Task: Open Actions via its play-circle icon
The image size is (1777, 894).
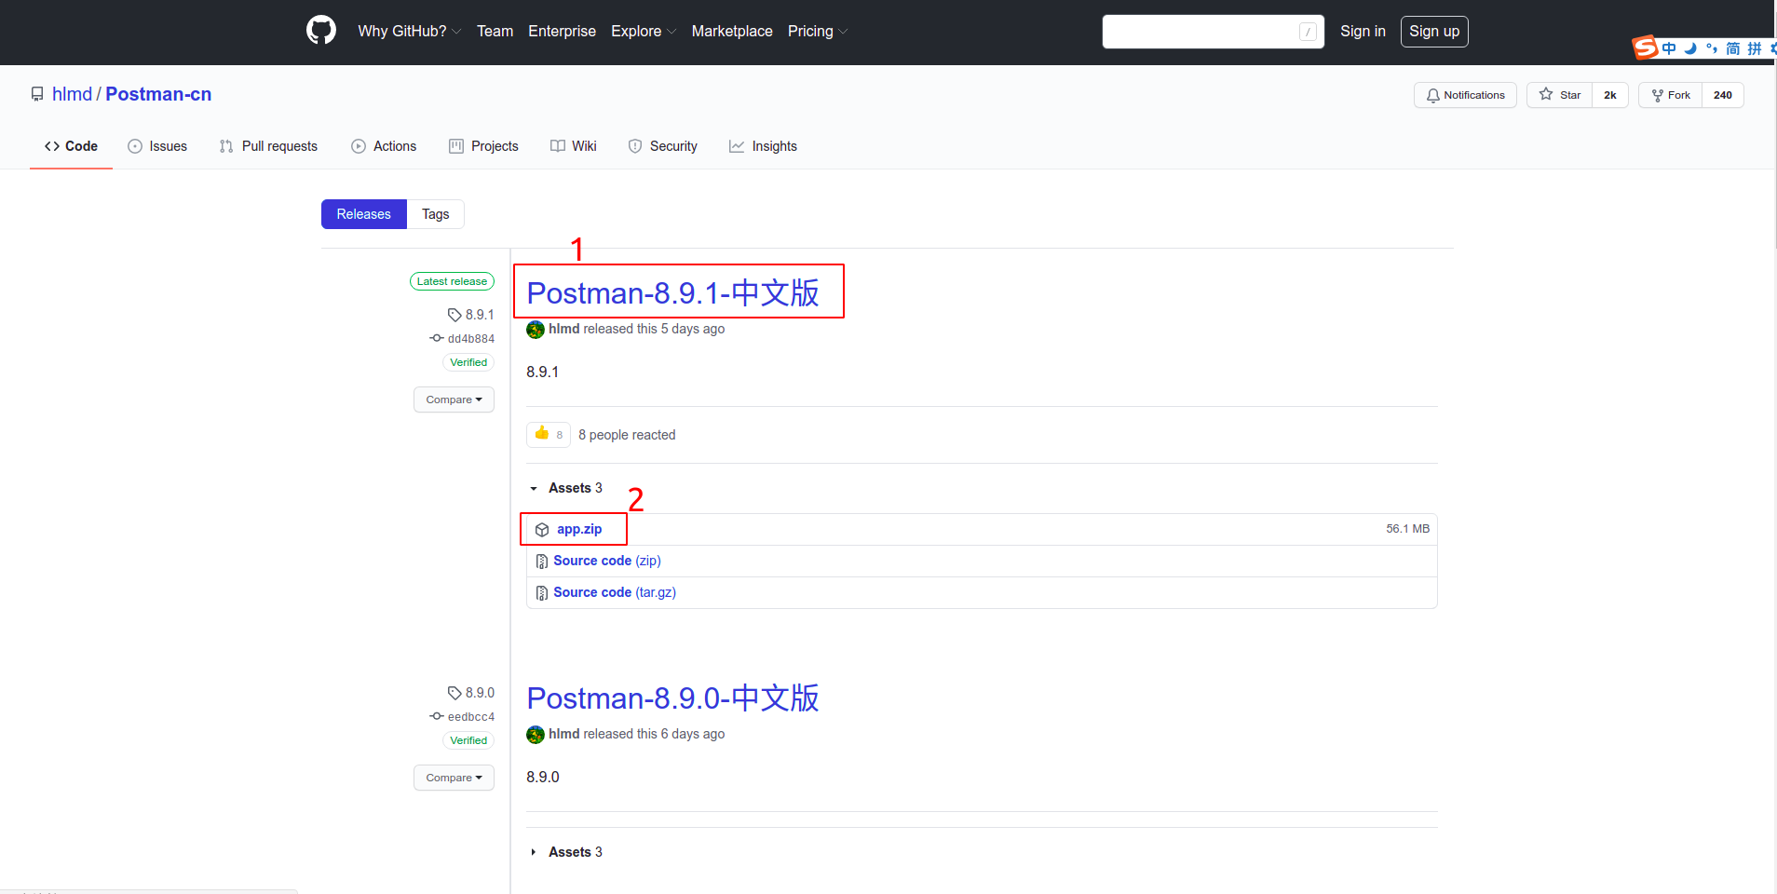Action: [357, 146]
